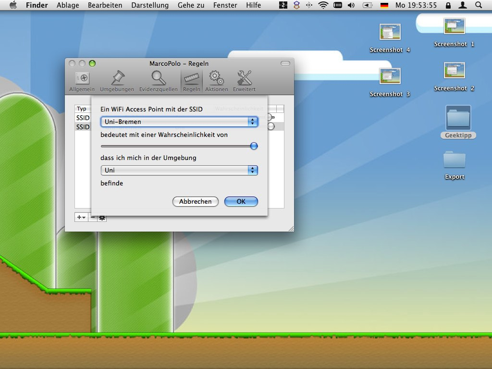Open the Evidenzquellen magnifier pane

pyautogui.click(x=159, y=82)
